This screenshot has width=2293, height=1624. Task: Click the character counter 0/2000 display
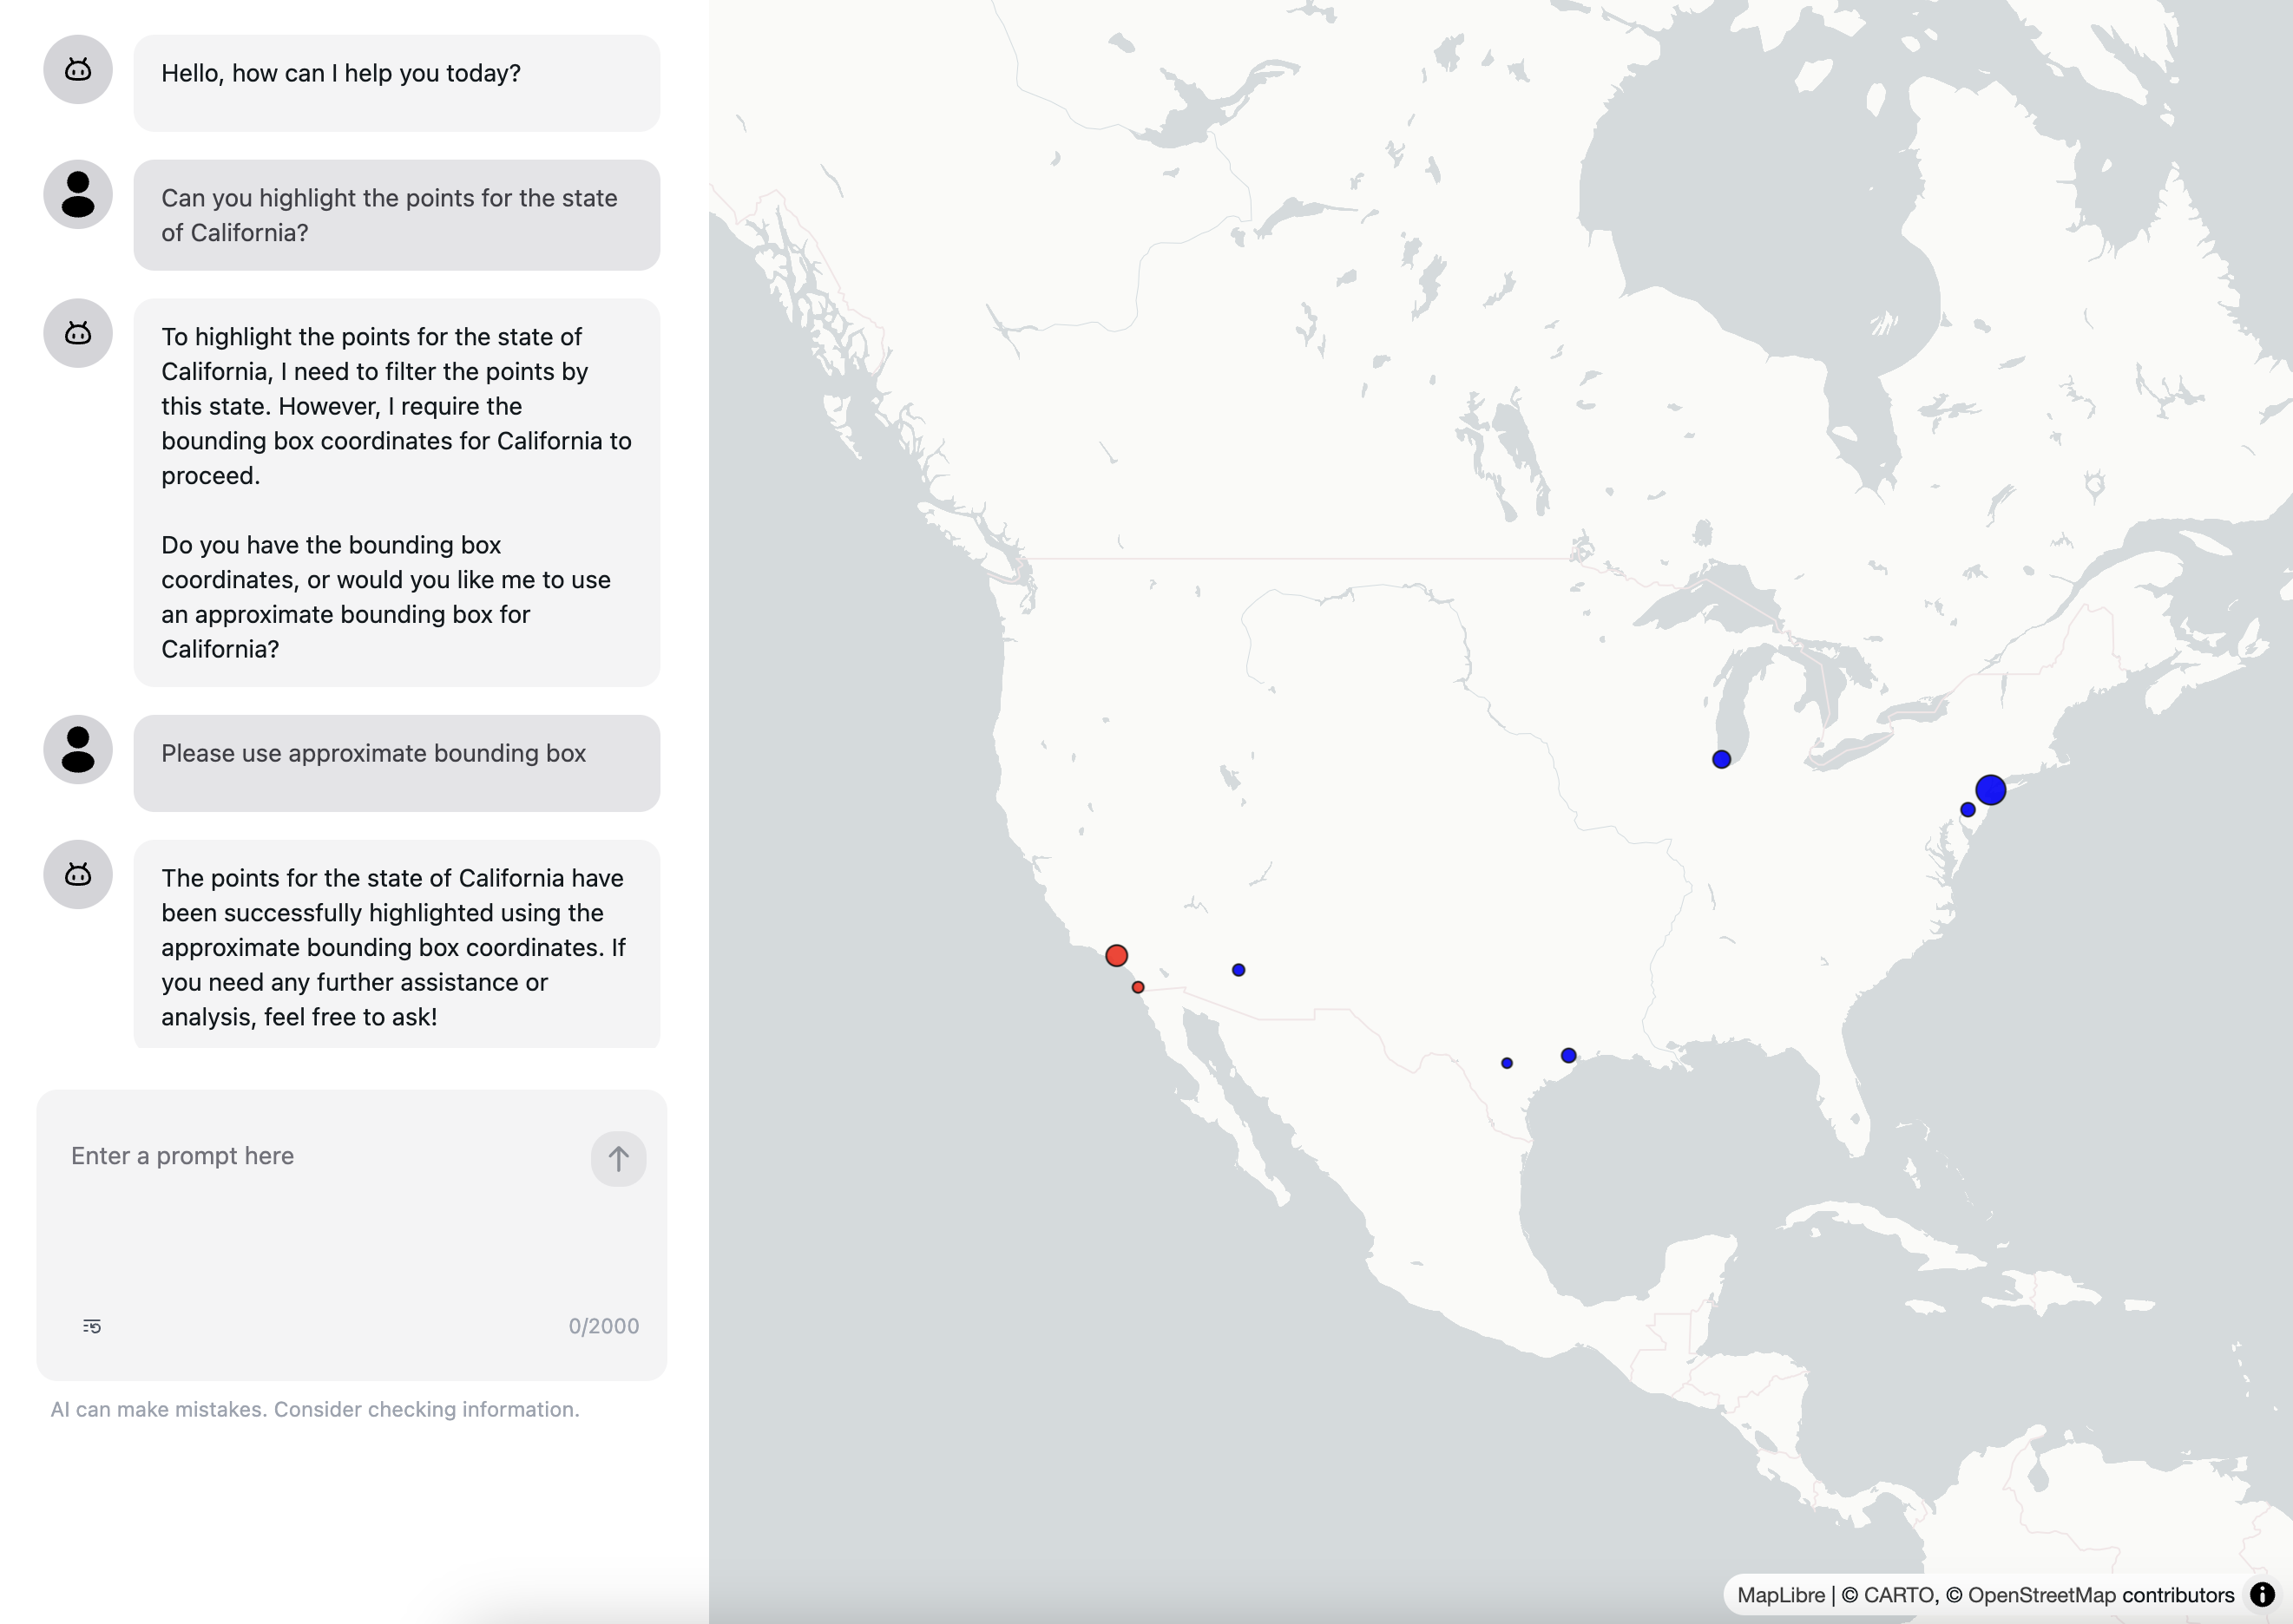coord(603,1326)
